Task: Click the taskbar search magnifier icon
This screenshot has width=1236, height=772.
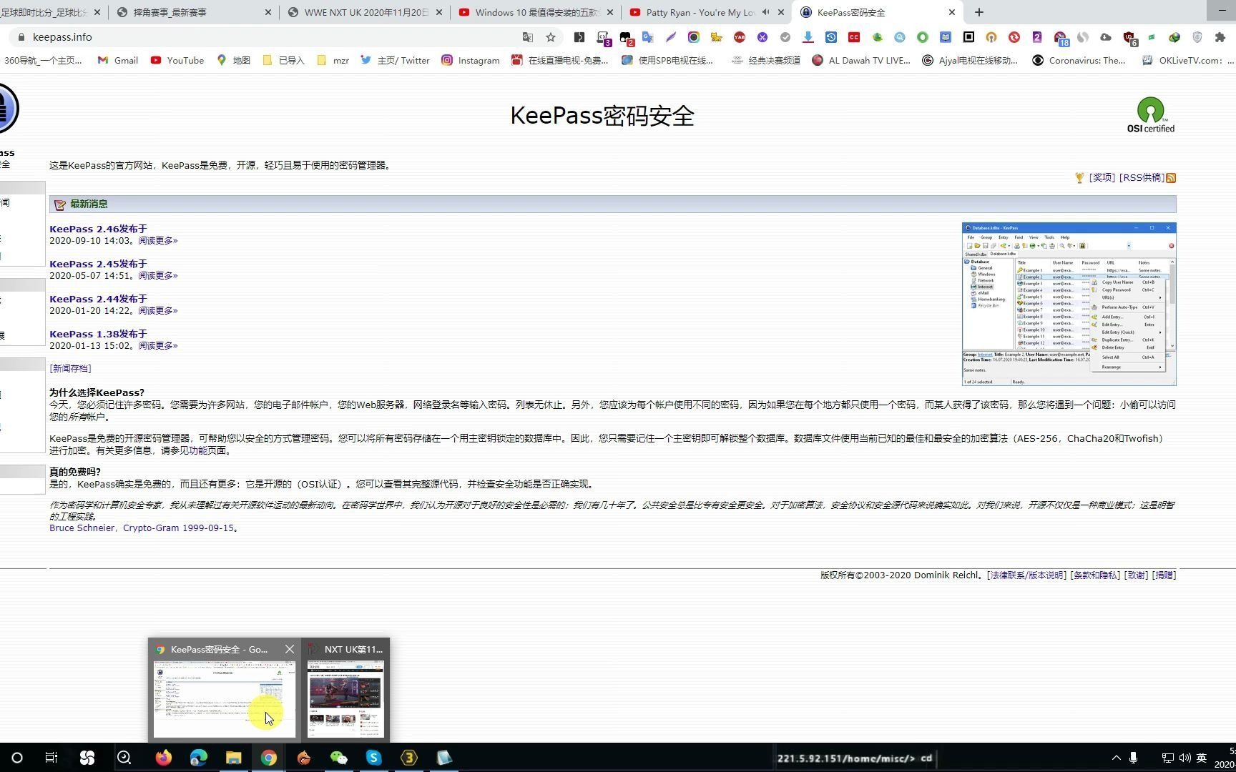Action: (x=123, y=758)
